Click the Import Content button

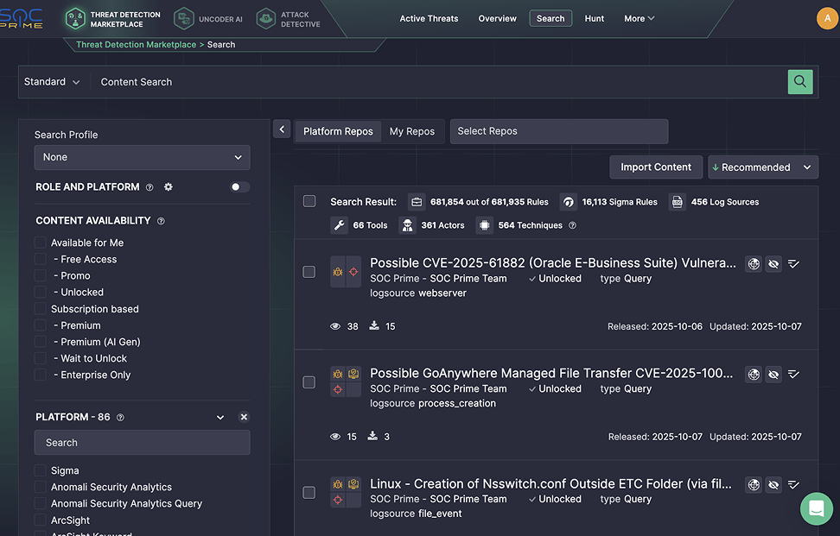coord(656,167)
